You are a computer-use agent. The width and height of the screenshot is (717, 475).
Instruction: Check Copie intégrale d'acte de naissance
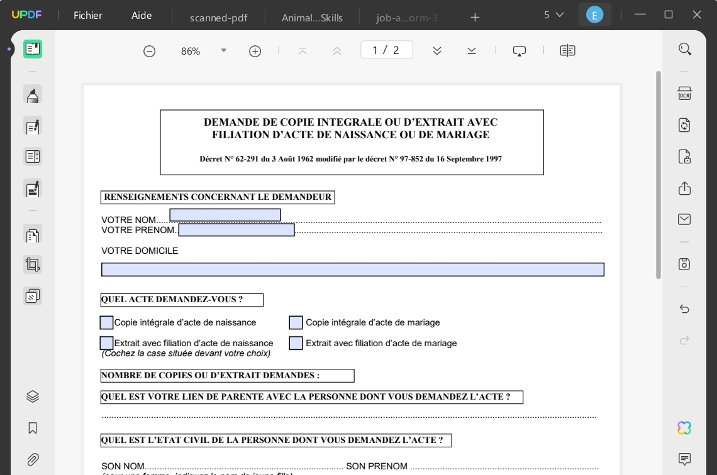point(106,322)
